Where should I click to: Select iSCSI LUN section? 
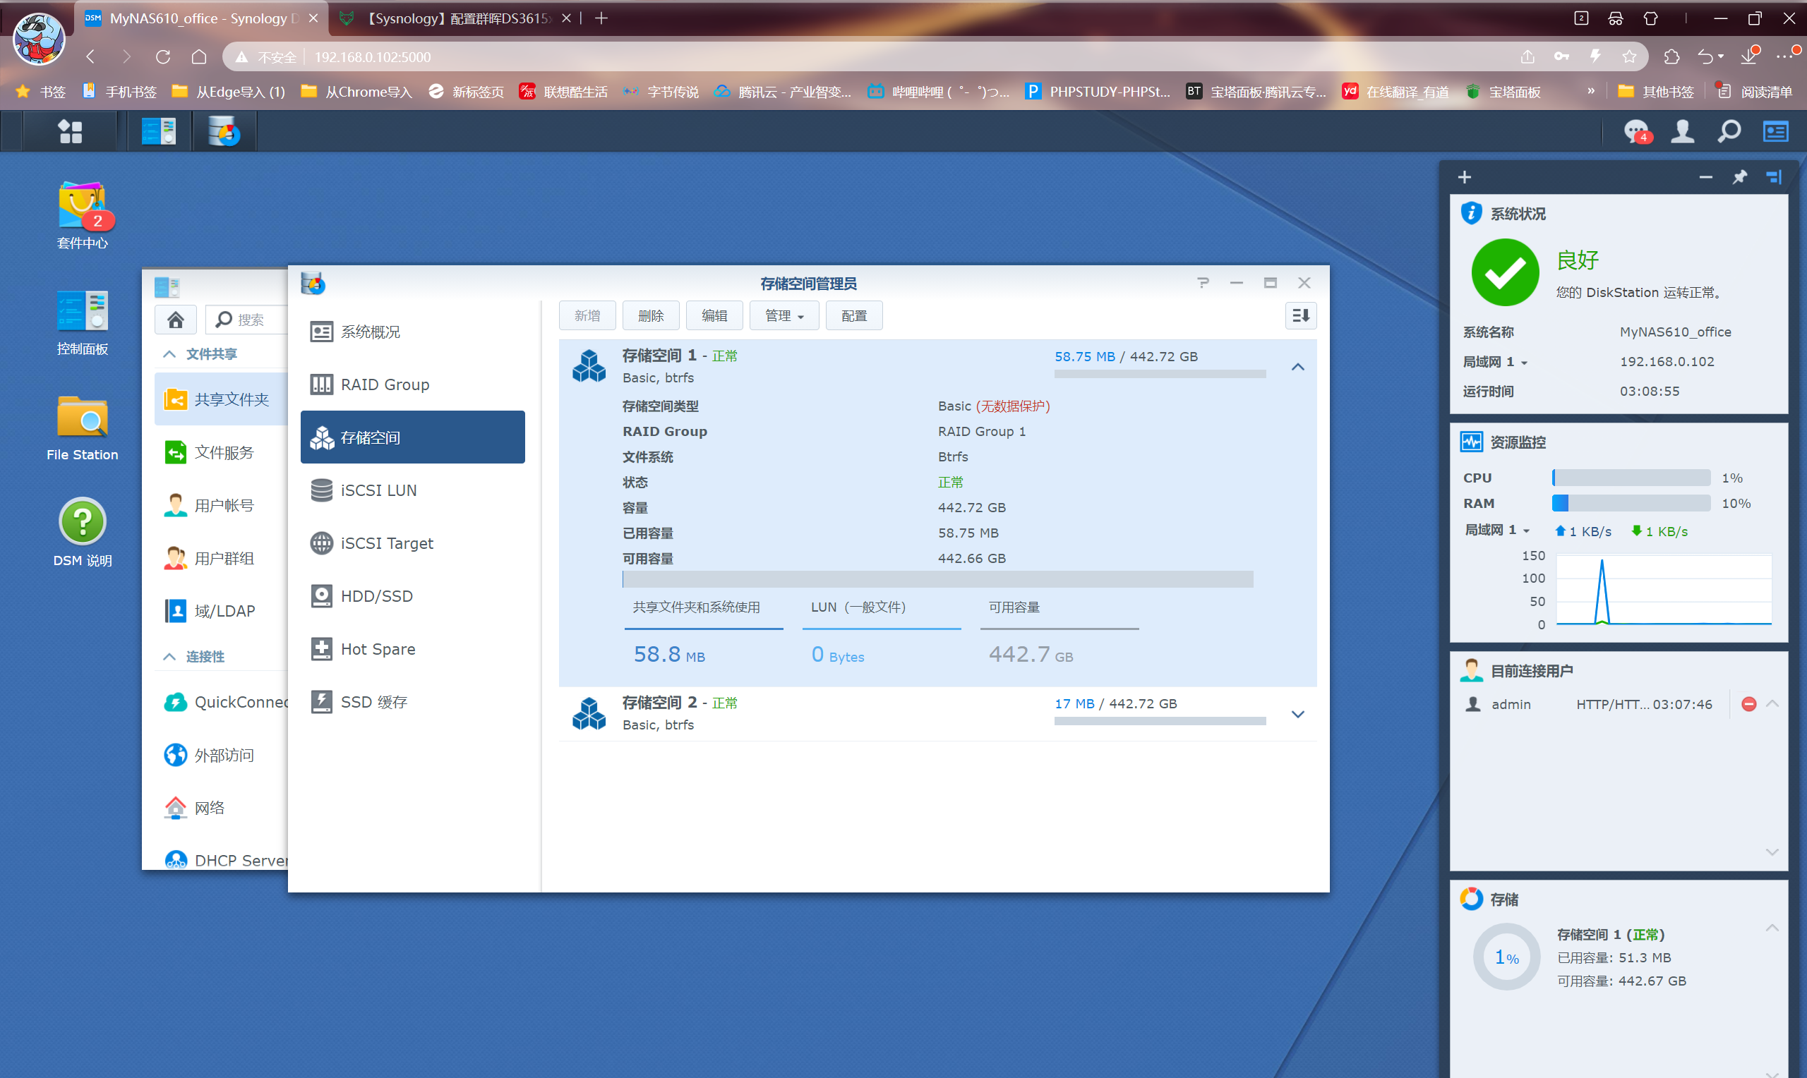(413, 490)
